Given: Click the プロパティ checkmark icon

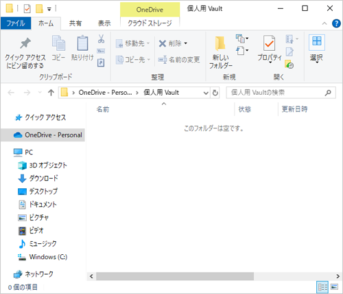Looking at the screenshot, I should (269, 43).
